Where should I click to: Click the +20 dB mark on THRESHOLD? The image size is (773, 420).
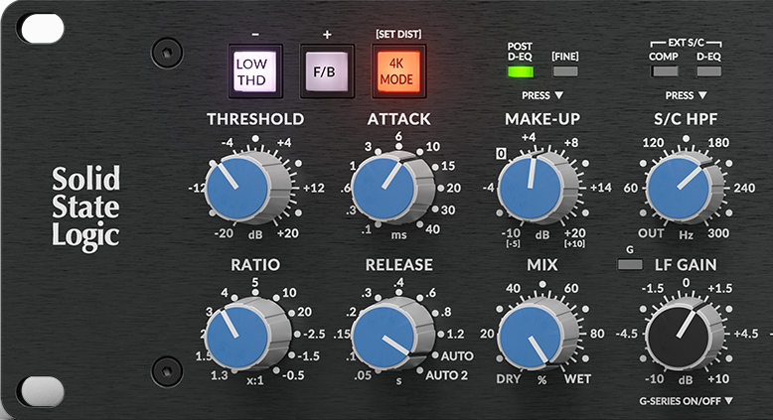288,233
